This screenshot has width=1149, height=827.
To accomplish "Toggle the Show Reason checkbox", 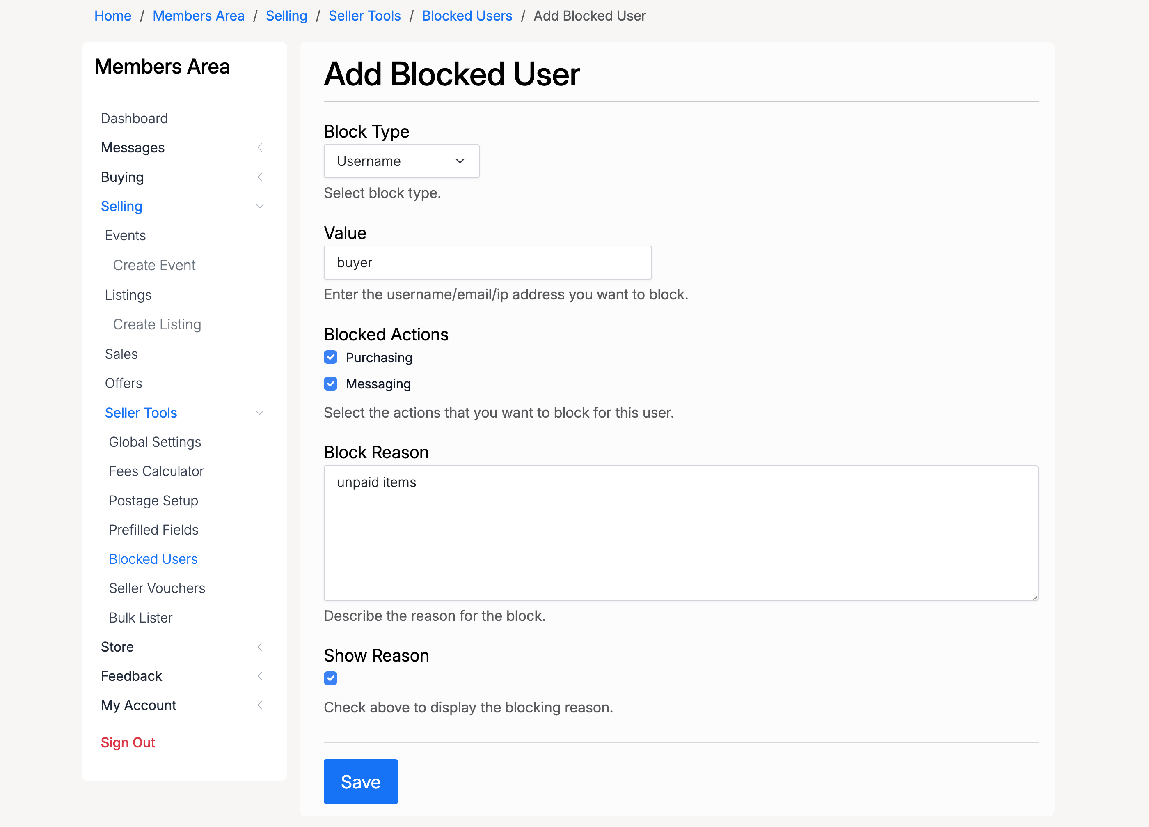I will [x=331, y=678].
